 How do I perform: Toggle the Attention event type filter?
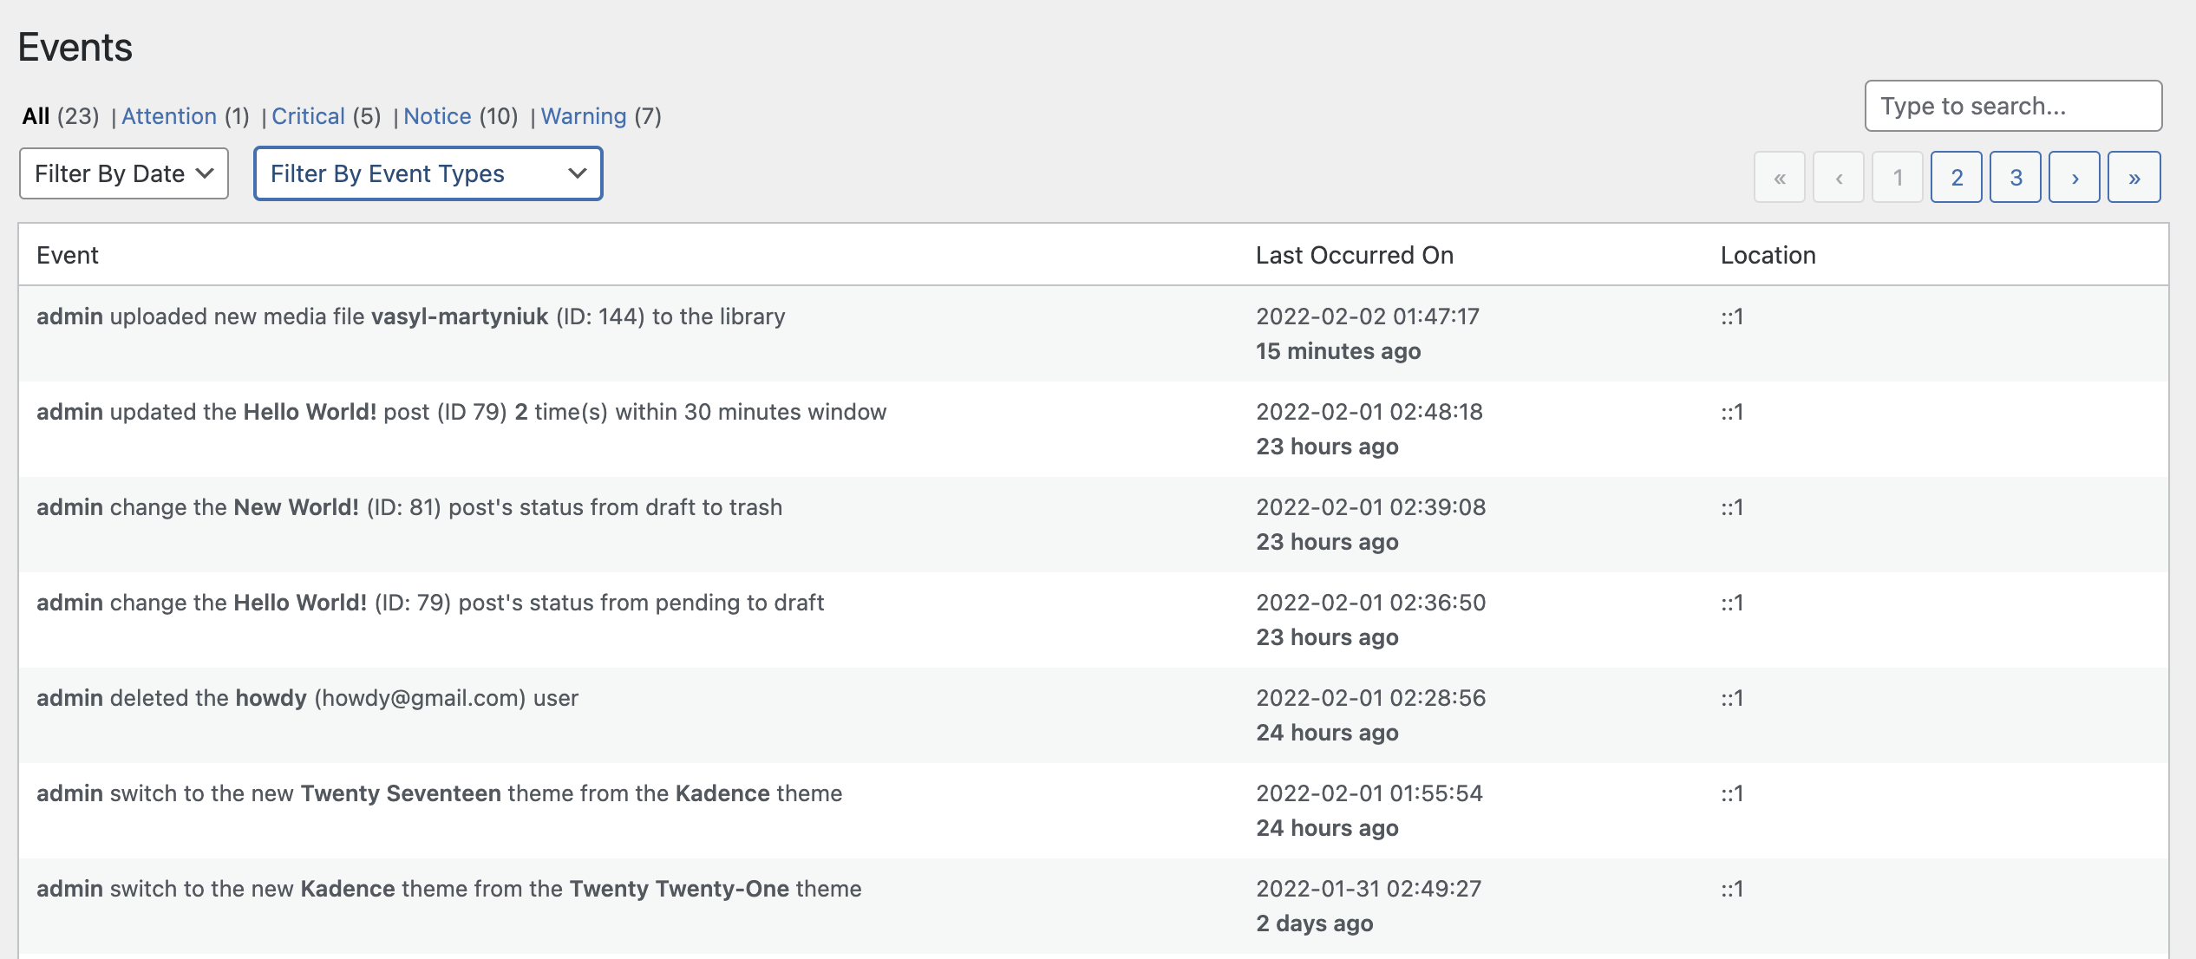point(167,114)
